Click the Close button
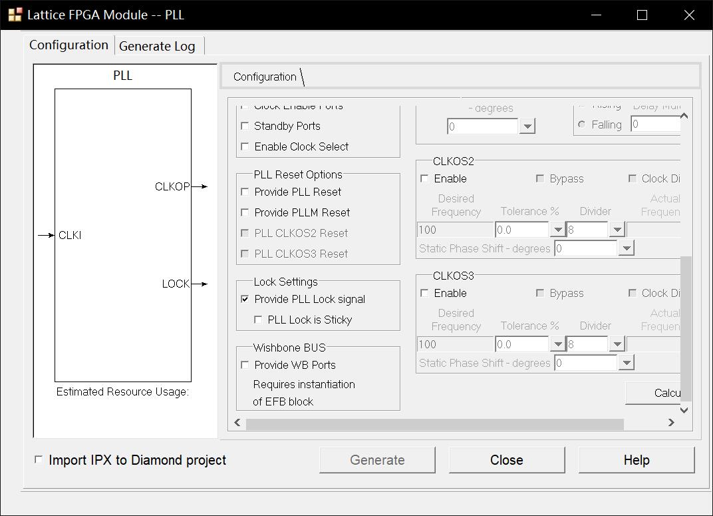The height and width of the screenshot is (516, 713). [507, 460]
